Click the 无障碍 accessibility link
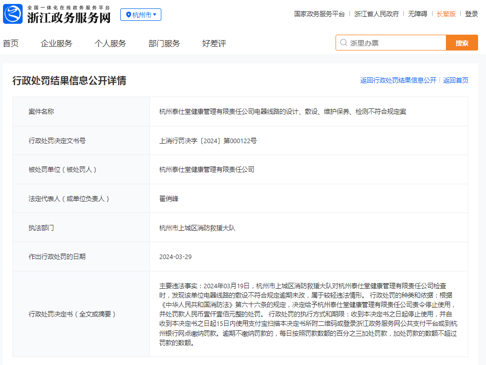The height and width of the screenshot is (365, 486). [x=418, y=14]
